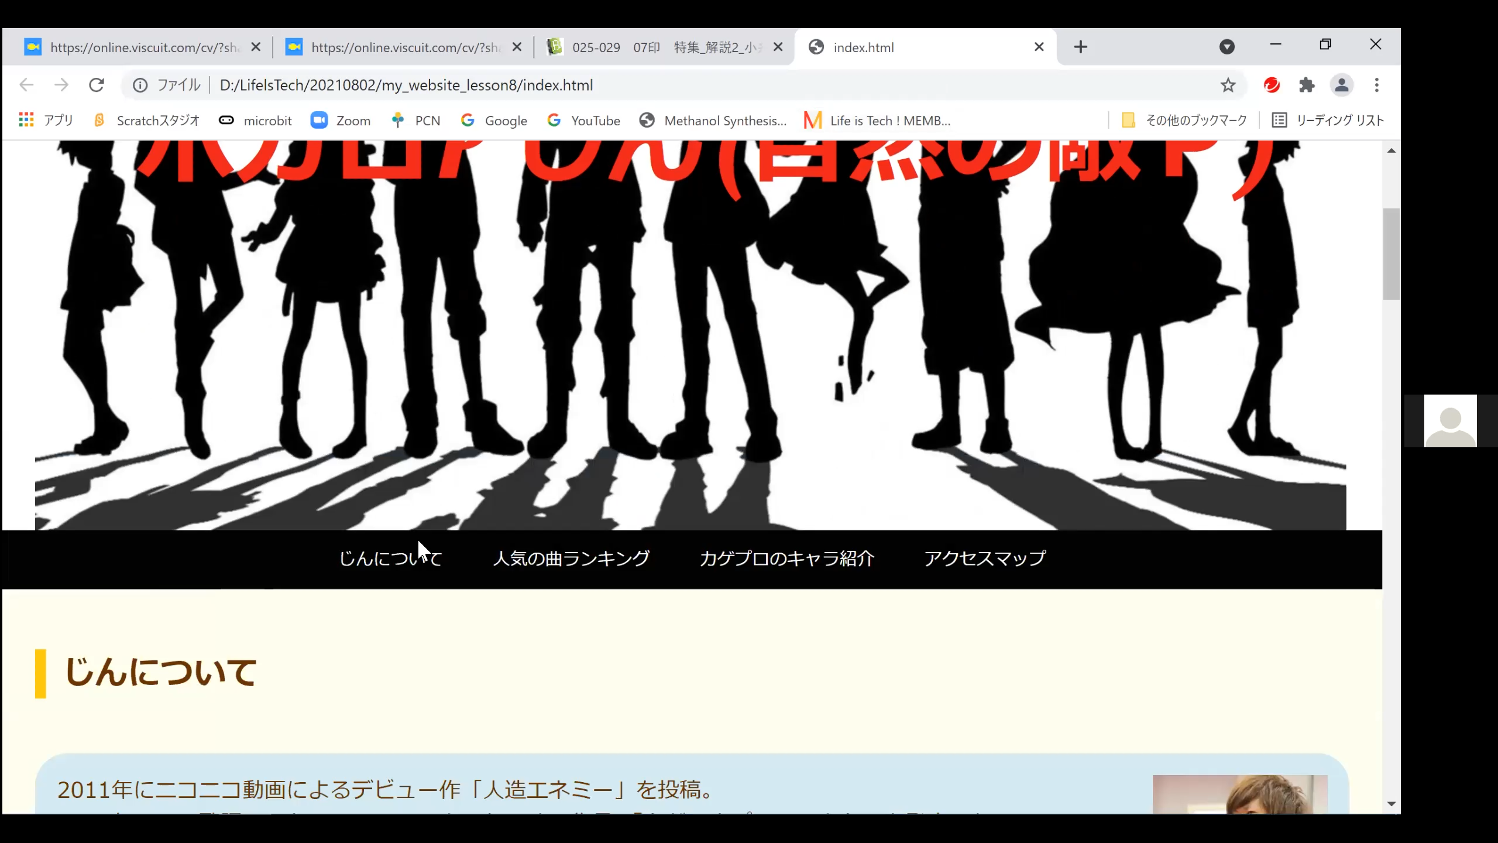Open the アプリ apps bookmark
1498x843 pixels.
click(x=46, y=121)
